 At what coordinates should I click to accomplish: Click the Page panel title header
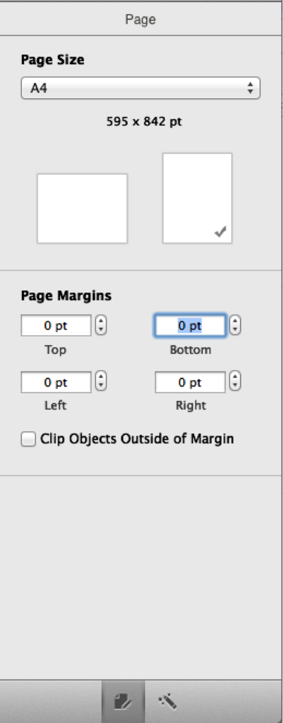click(141, 20)
